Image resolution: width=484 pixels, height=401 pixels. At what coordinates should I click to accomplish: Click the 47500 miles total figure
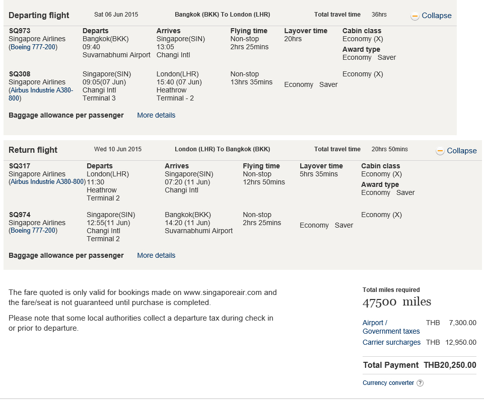point(396,302)
